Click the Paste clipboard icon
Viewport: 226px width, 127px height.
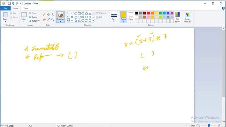(x=5, y=15)
